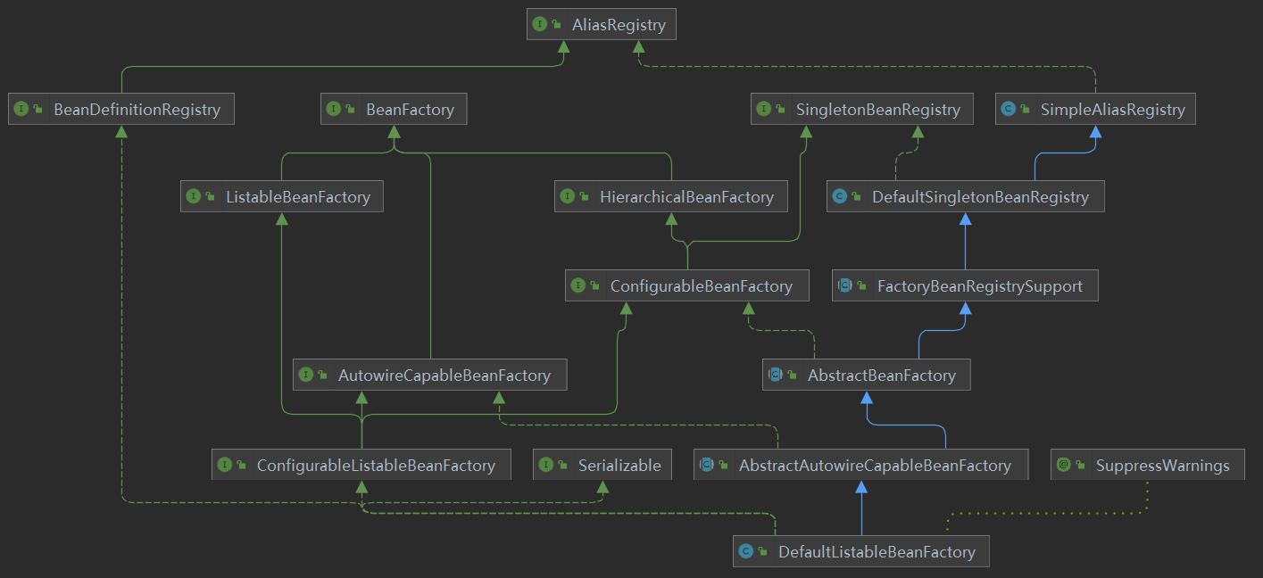Click the class icon on DefaultSingletonBeanRegistry node
The image size is (1263, 578).
coord(839,197)
